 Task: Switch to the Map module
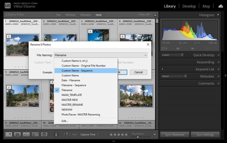click(206, 6)
